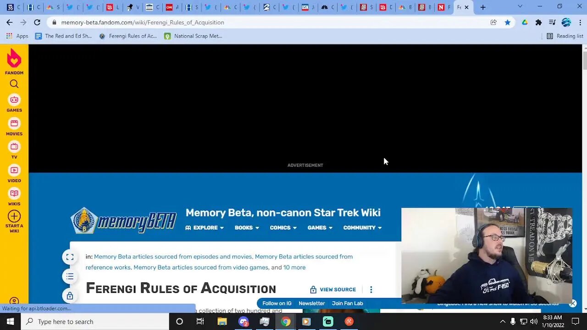Go back in browser history
Viewport: 587px width, 330px height.
pos(10,22)
